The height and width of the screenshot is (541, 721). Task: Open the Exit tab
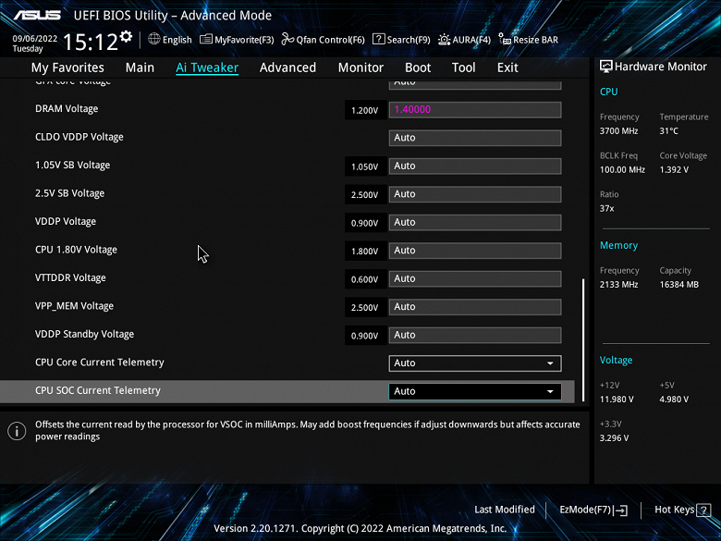pos(507,68)
